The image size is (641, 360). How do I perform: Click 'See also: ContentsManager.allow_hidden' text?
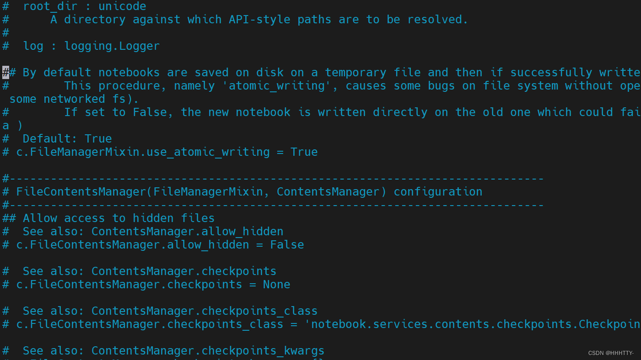pos(153,232)
